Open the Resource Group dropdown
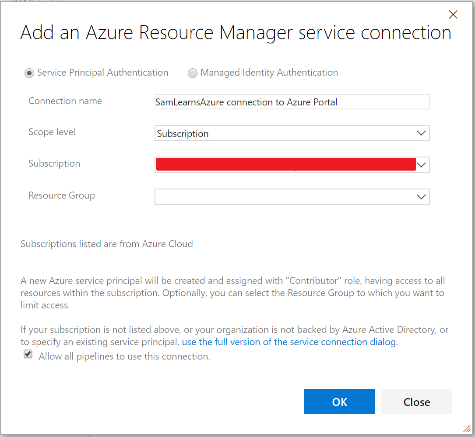The width and height of the screenshot is (475, 437). [292, 196]
